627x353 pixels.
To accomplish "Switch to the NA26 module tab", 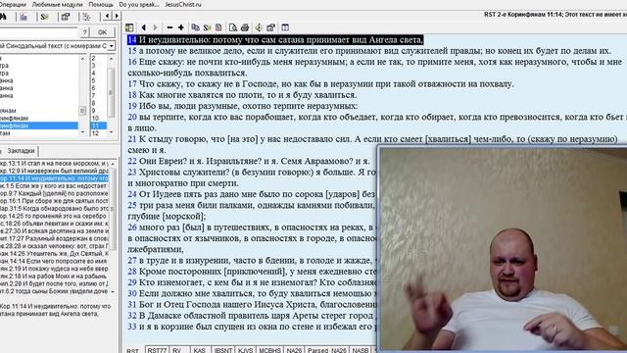I will click(294, 350).
